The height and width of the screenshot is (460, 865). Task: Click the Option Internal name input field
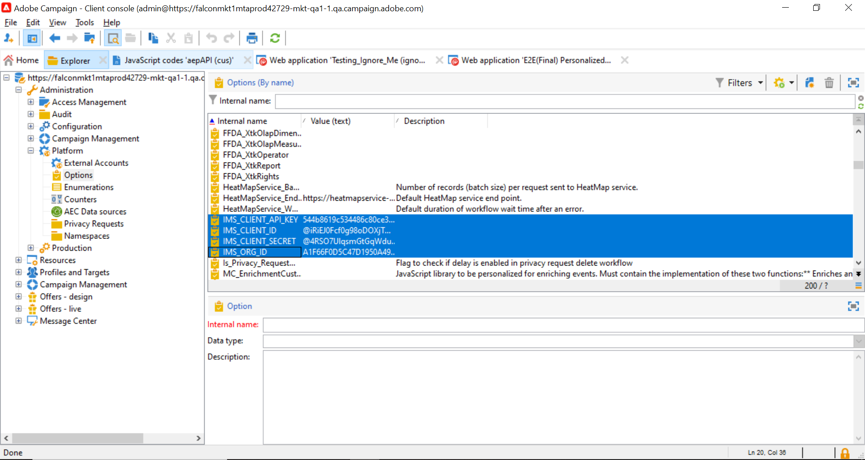coord(564,325)
